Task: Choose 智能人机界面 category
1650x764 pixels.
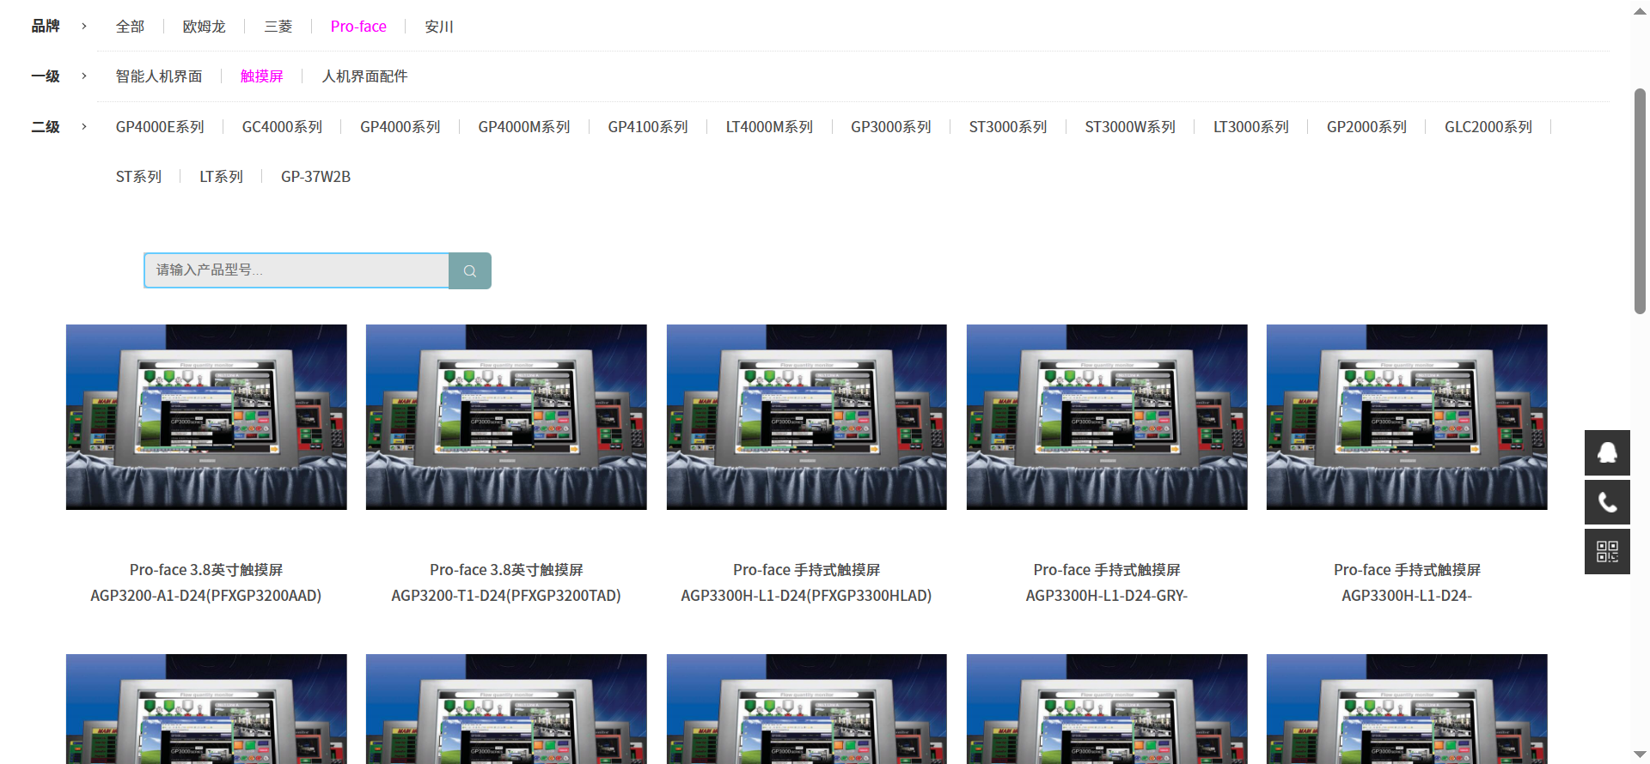Action: coord(159,76)
